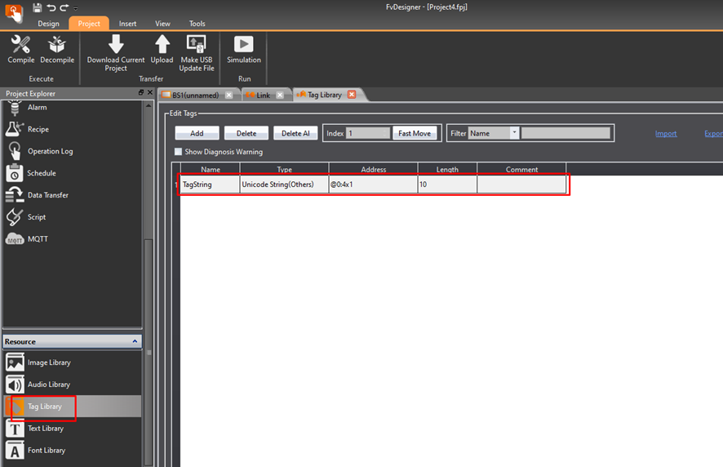723x467 pixels.
Task: Click the filter text input field
Action: pos(566,133)
